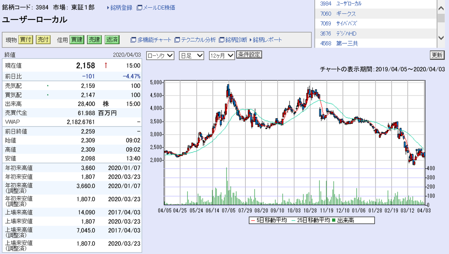Click the 売気配 value 2,159

coord(88,86)
